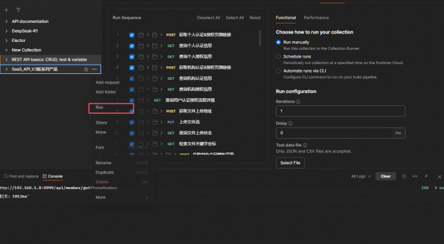Click the folder icon beside row 4's checkbox
The height and width of the screenshot is (244, 444).
click(x=141, y=67)
